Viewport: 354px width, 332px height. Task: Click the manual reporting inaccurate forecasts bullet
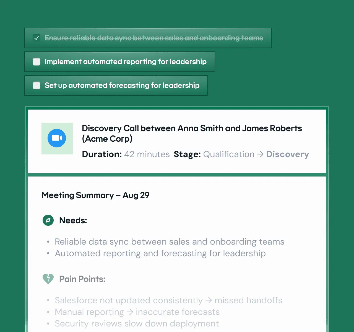click(137, 312)
